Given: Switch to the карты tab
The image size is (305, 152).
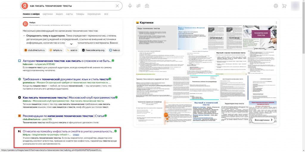Looking at the screenshot, I should tap(69, 14).
